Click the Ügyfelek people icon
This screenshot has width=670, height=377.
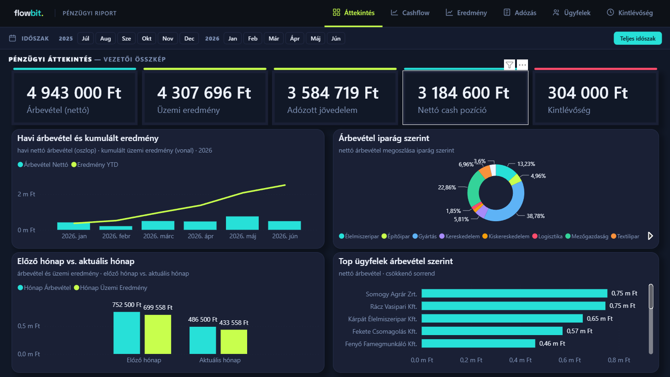[x=556, y=12]
